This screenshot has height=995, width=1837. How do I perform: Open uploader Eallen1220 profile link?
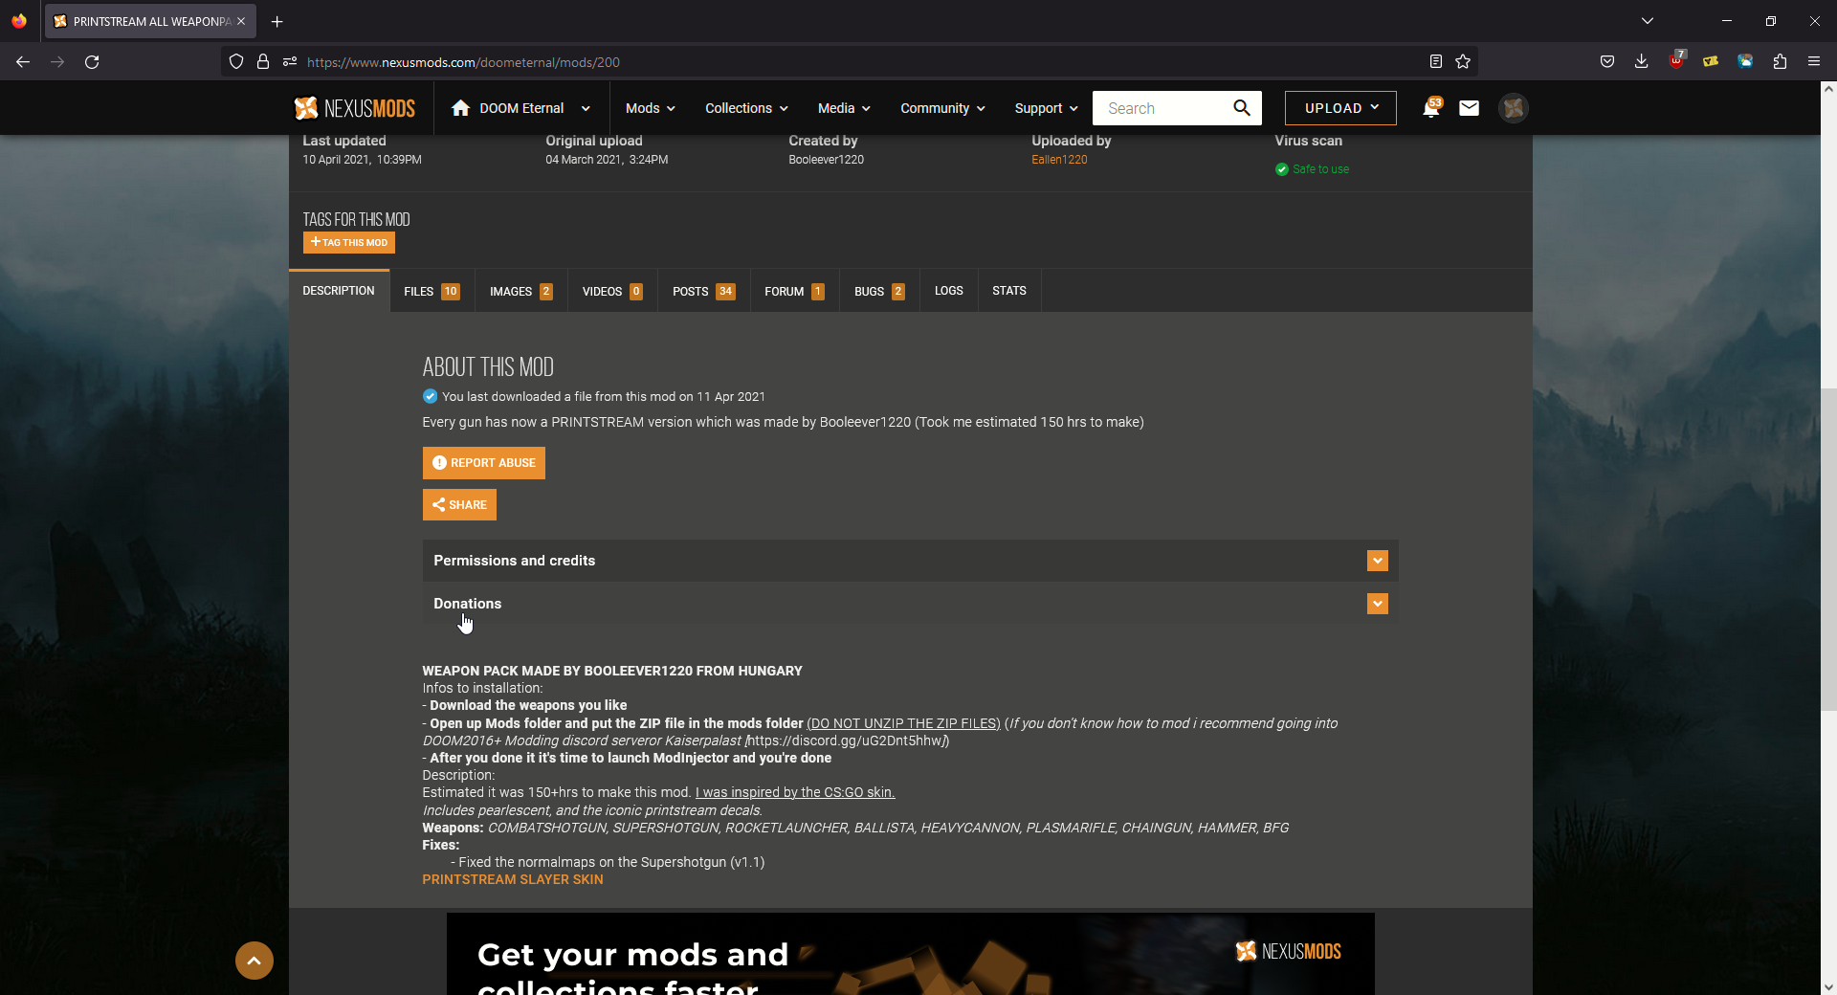pos(1059,160)
